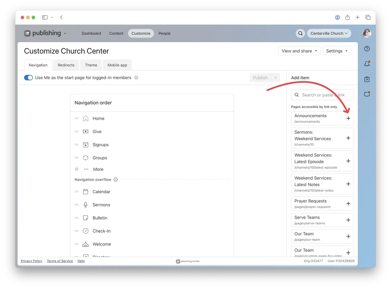
Task: Open the Publish button dropdown arrow
Action: click(275, 78)
